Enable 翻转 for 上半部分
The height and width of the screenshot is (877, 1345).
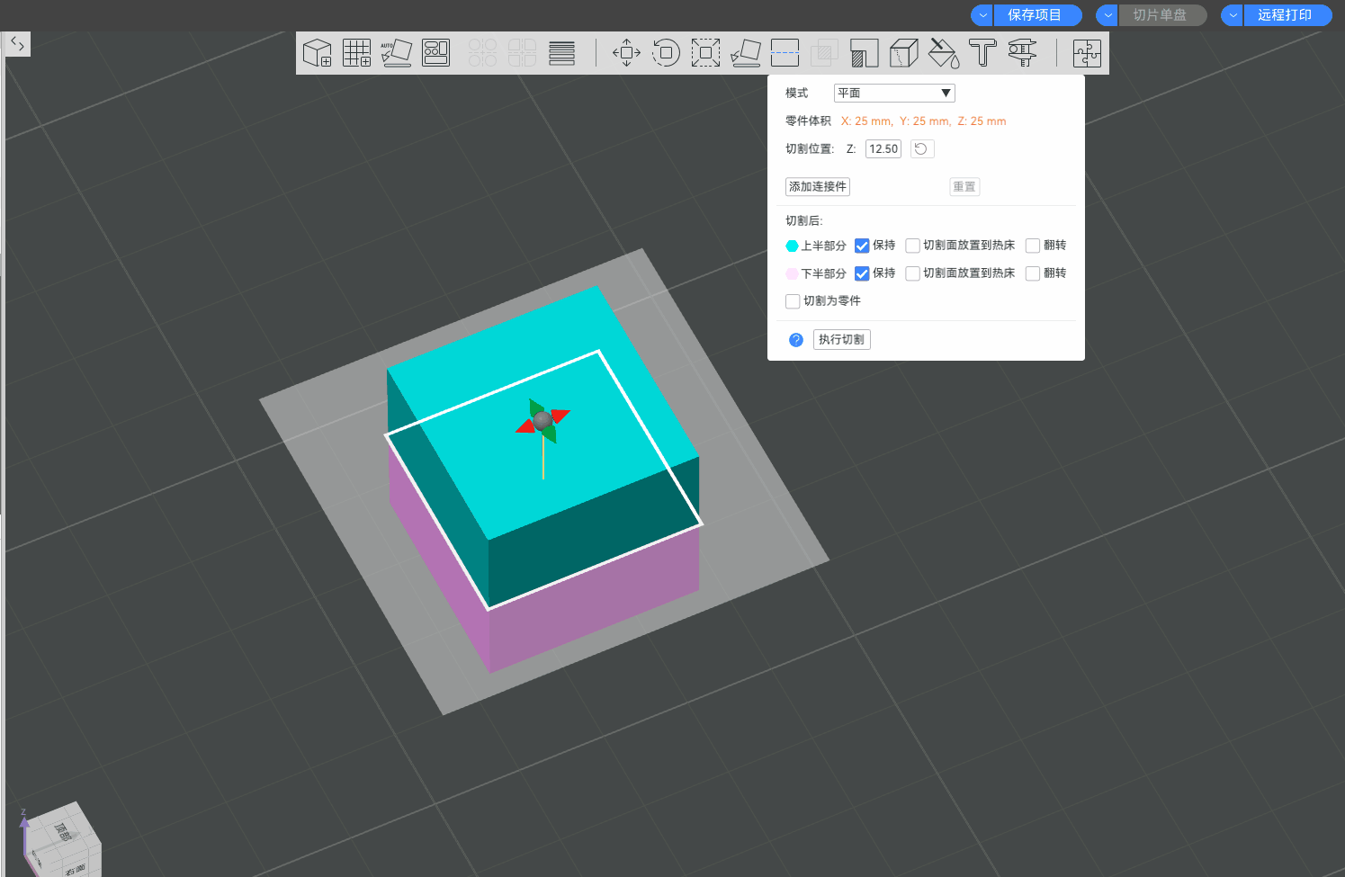point(1033,246)
